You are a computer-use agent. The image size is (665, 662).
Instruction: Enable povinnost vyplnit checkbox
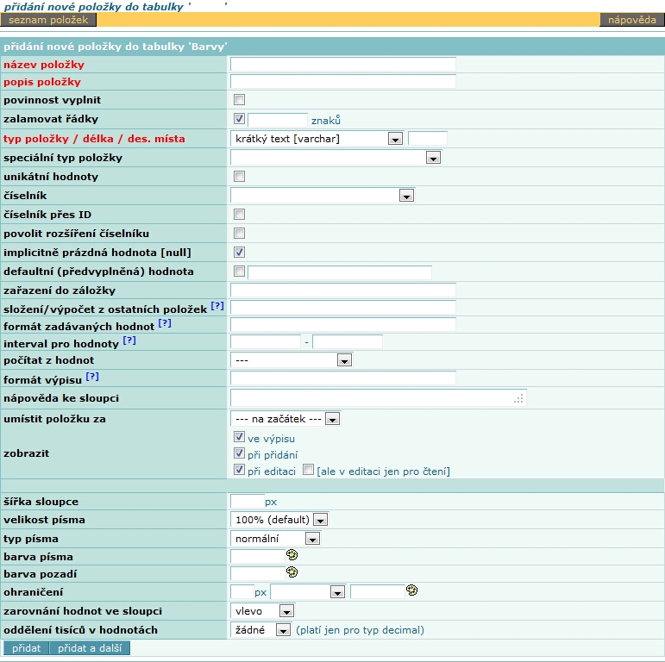click(x=240, y=100)
